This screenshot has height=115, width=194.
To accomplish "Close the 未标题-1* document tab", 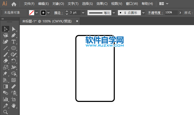I will [77, 21].
